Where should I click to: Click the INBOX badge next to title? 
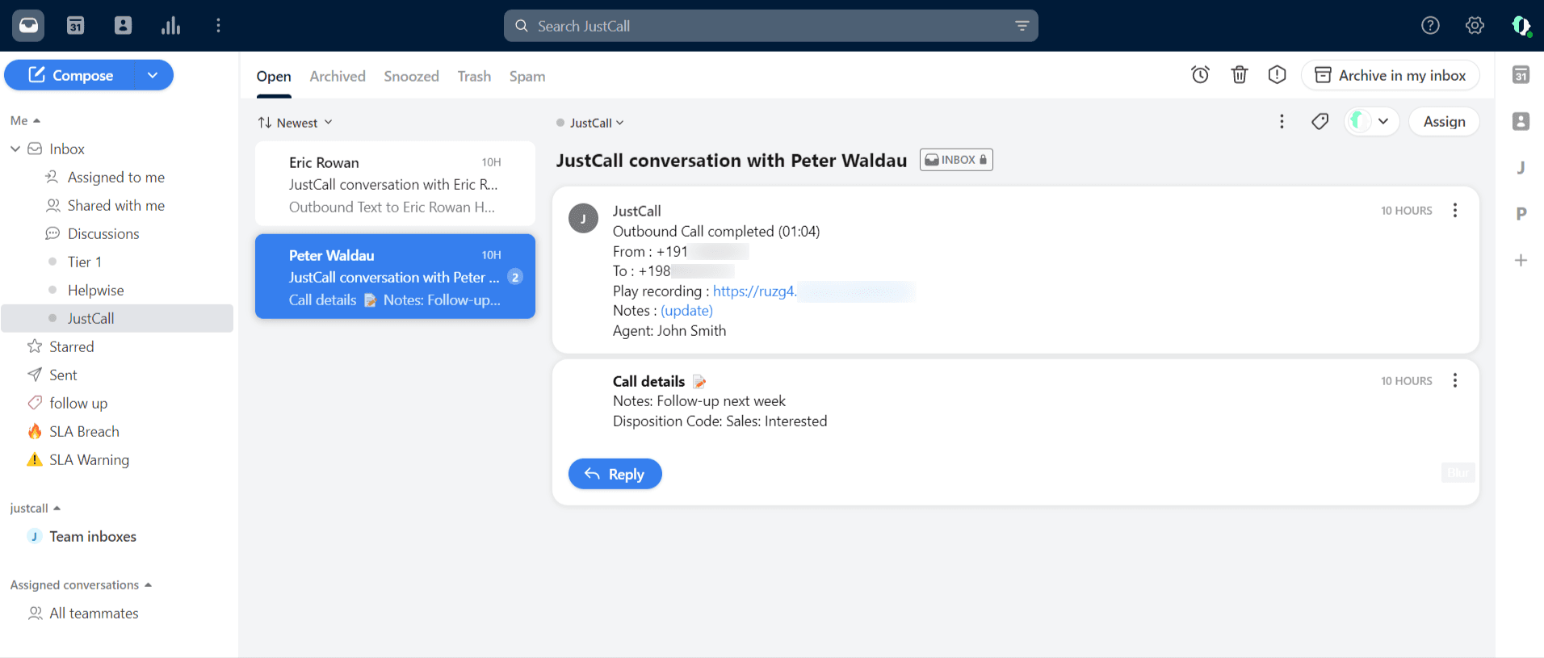click(x=956, y=160)
